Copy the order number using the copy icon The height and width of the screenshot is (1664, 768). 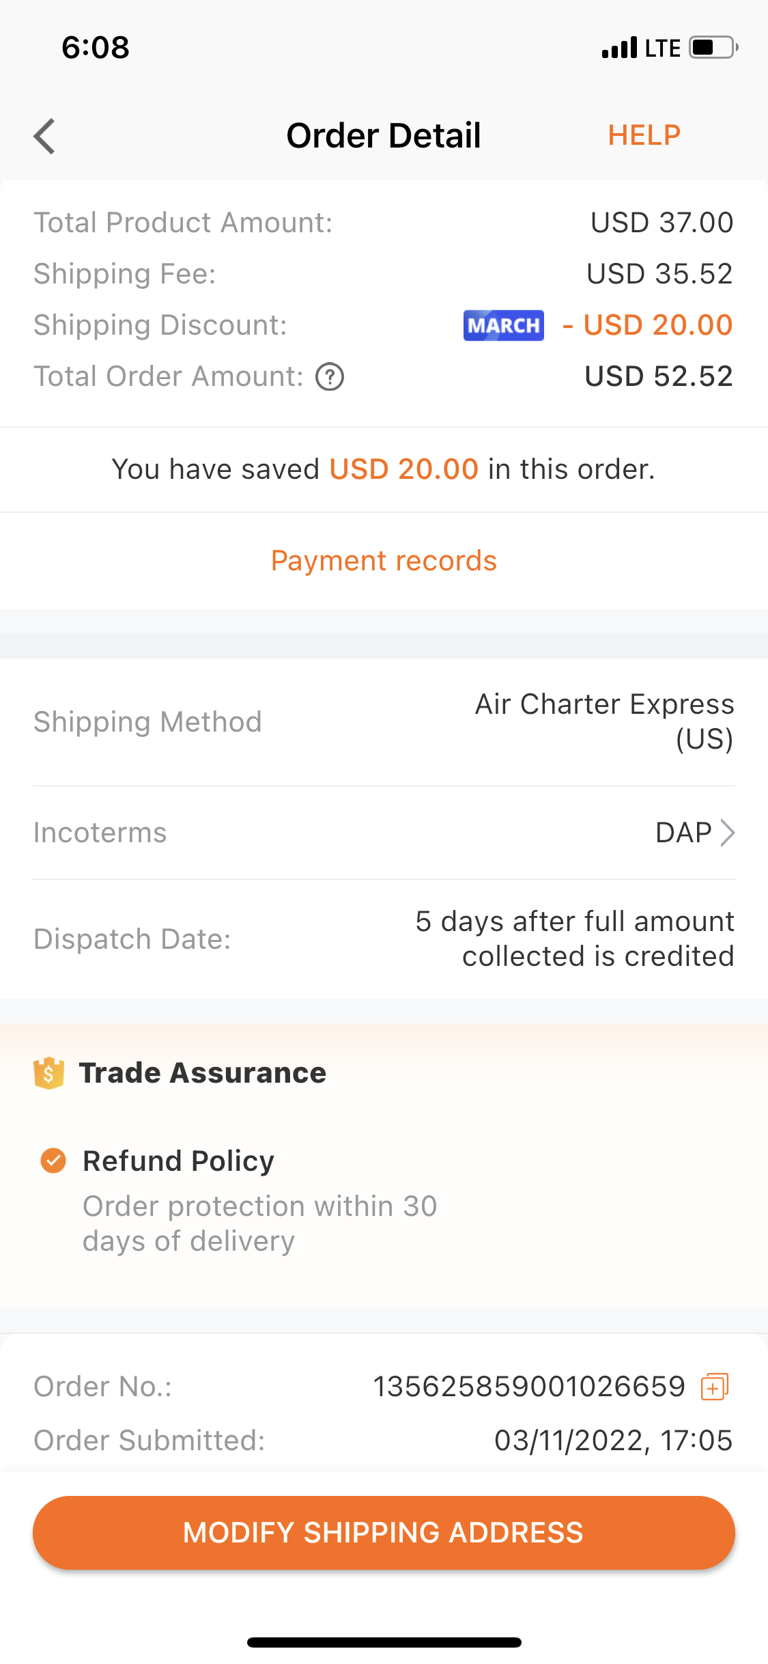(715, 1387)
